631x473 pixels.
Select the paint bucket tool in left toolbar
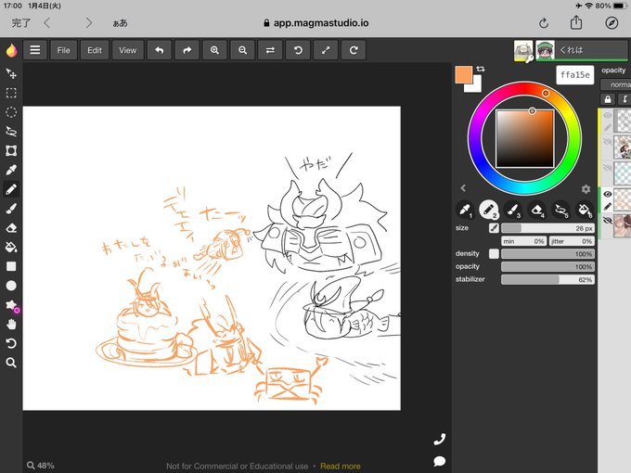11,247
